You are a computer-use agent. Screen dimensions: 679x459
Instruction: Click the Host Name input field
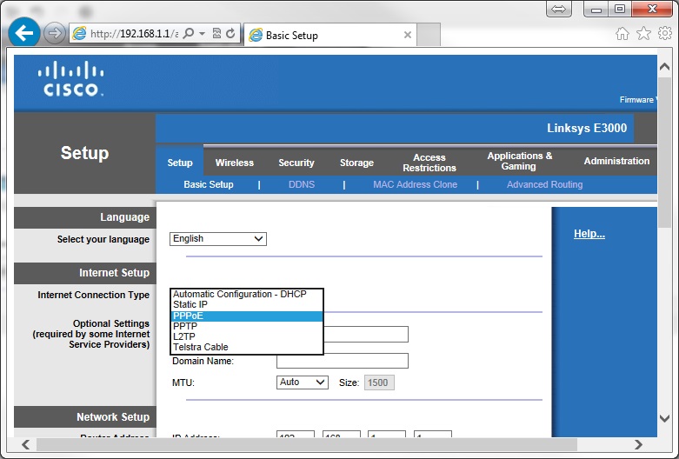pos(366,335)
